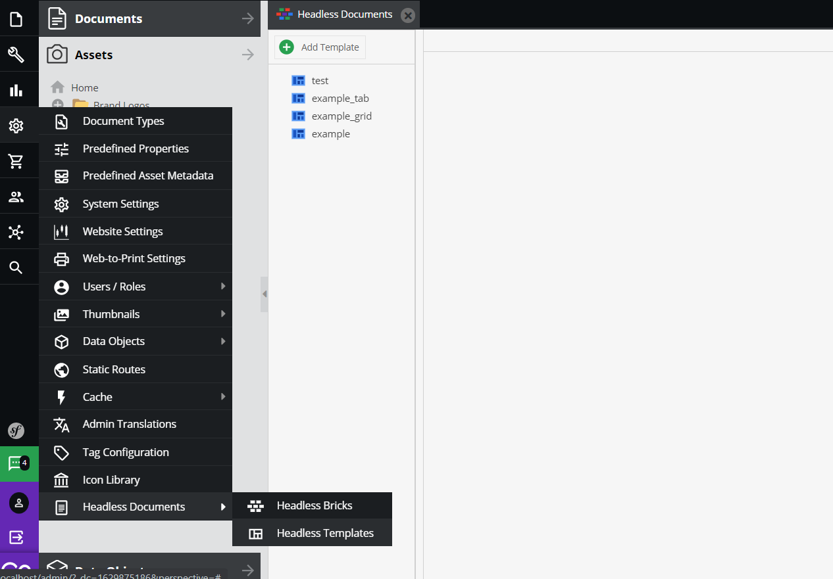Open Web-to-Print Settings menu item
The height and width of the screenshot is (579, 833).
tap(136, 258)
